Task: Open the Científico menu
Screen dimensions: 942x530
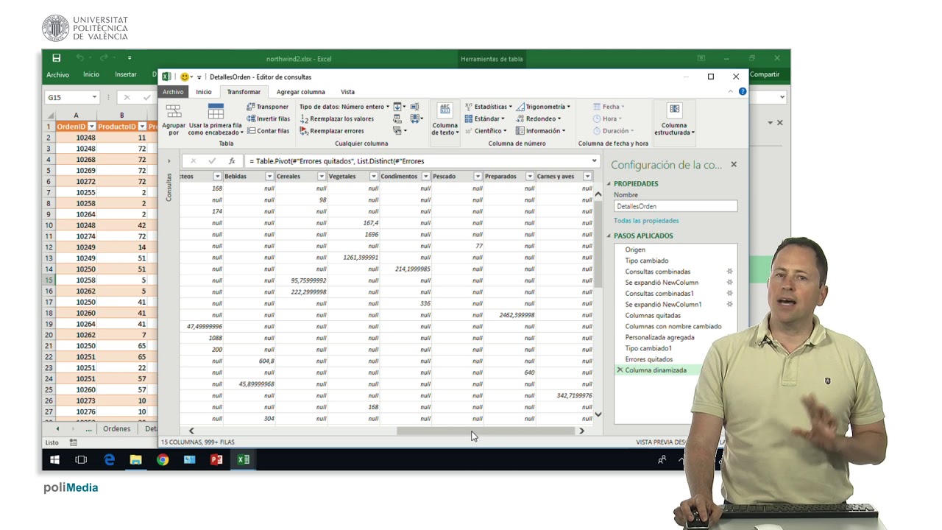Action: click(x=486, y=130)
